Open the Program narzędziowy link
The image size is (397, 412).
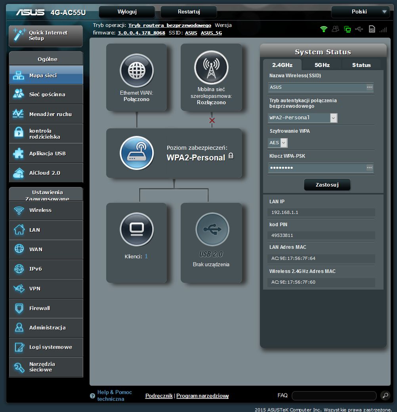202,396
